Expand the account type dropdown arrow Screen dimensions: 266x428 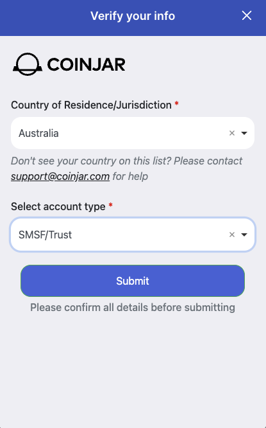[x=244, y=235]
